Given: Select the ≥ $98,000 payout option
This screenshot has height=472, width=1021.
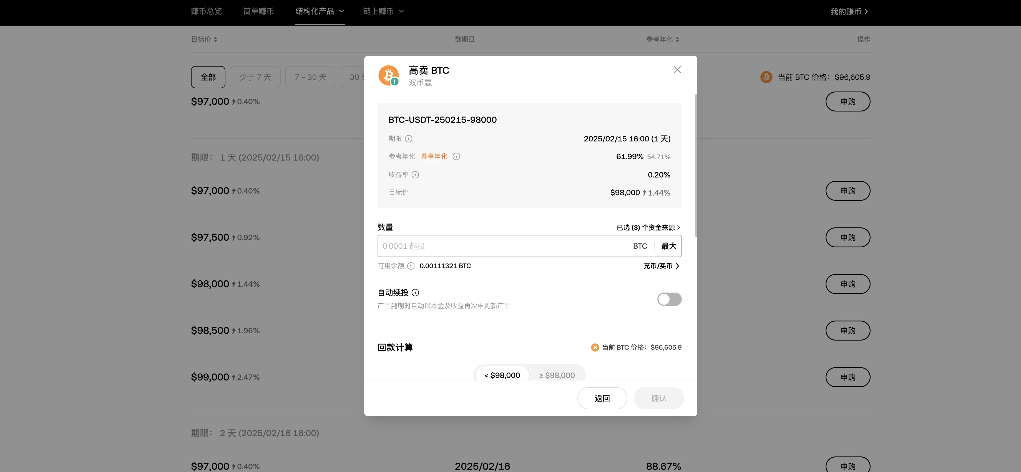Looking at the screenshot, I should (x=557, y=375).
